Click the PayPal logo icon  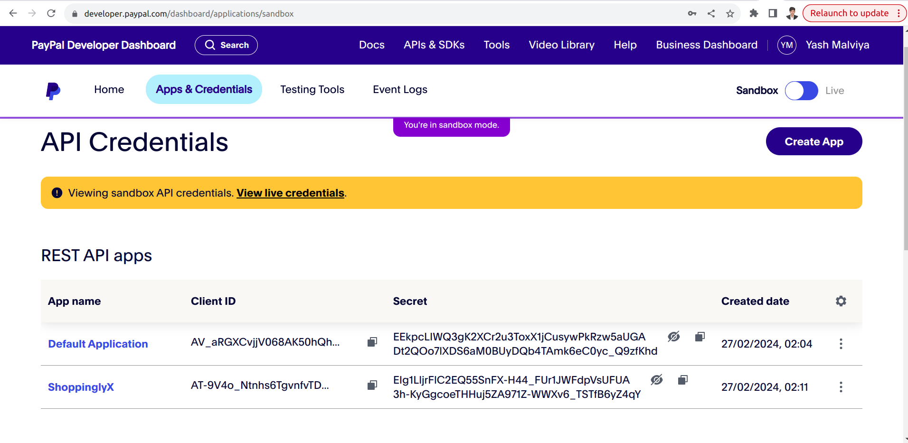[x=52, y=90]
